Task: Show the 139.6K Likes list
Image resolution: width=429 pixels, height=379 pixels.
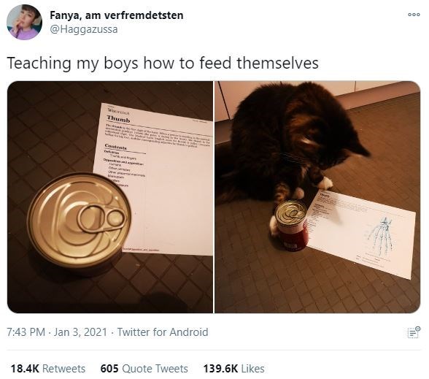Action: (234, 369)
